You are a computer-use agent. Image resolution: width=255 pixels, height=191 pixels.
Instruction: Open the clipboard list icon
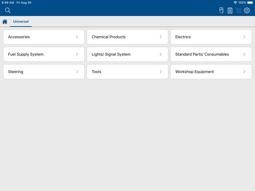click(230, 11)
